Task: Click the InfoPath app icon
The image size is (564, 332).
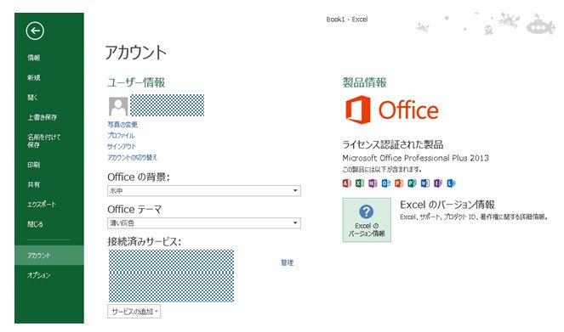Action: pyautogui.click(x=438, y=183)
